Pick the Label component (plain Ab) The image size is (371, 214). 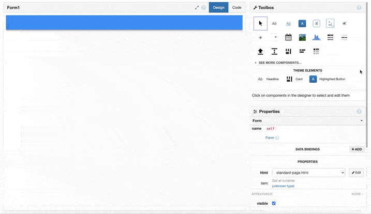click(x=274, y=23)
